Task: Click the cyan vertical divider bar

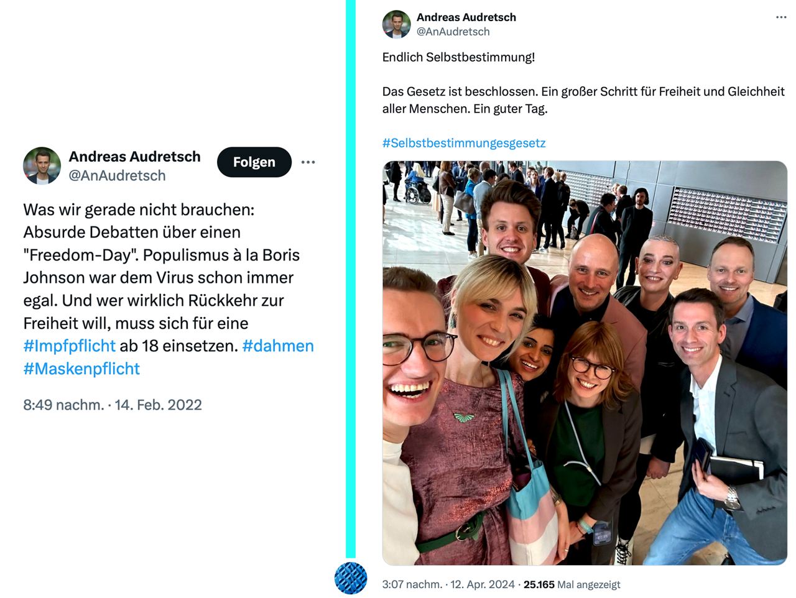Action: 351,279
